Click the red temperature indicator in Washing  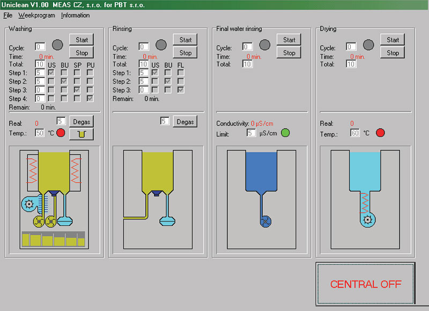point(61,133)
